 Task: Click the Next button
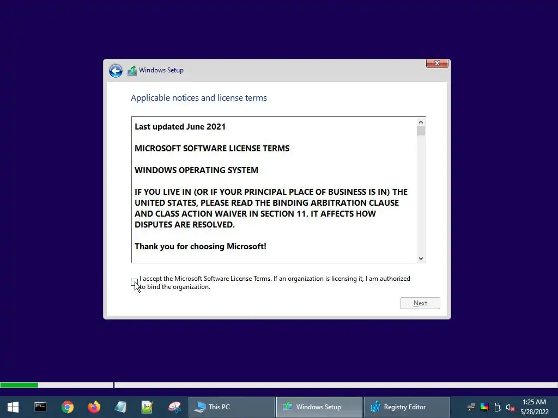420,303
